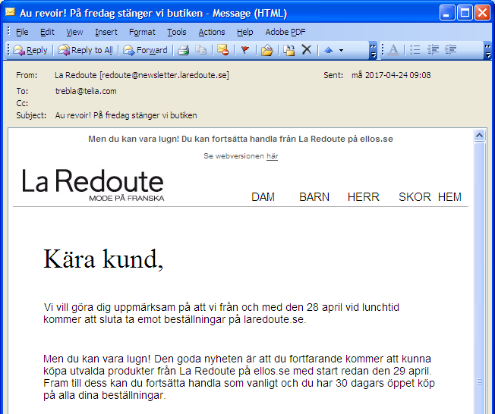Print the message with the printer icon
This screenshot has height=414, width=495.
click(x=184, y=50)
